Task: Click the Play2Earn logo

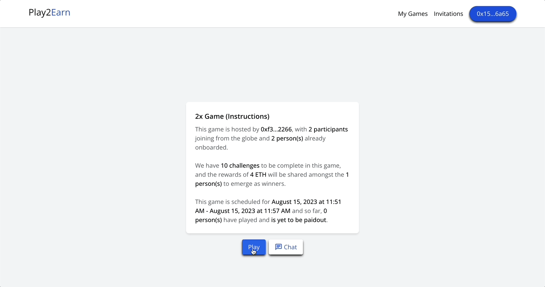Action: 50,12
